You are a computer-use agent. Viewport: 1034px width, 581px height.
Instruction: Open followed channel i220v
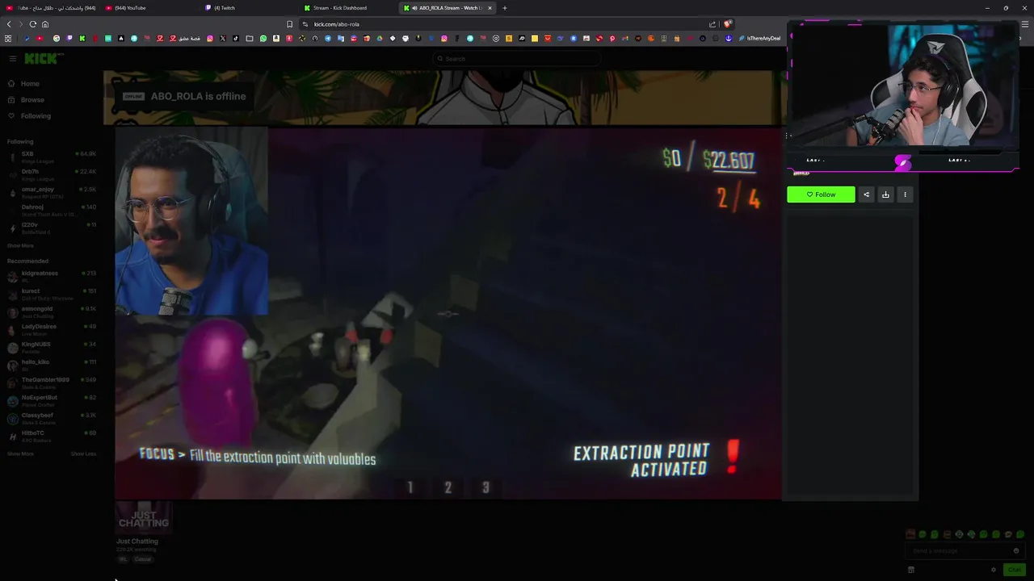52,228
